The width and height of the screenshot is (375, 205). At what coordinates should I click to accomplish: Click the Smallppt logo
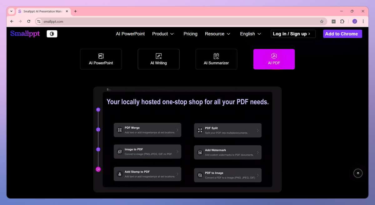[x=25, y=34]
